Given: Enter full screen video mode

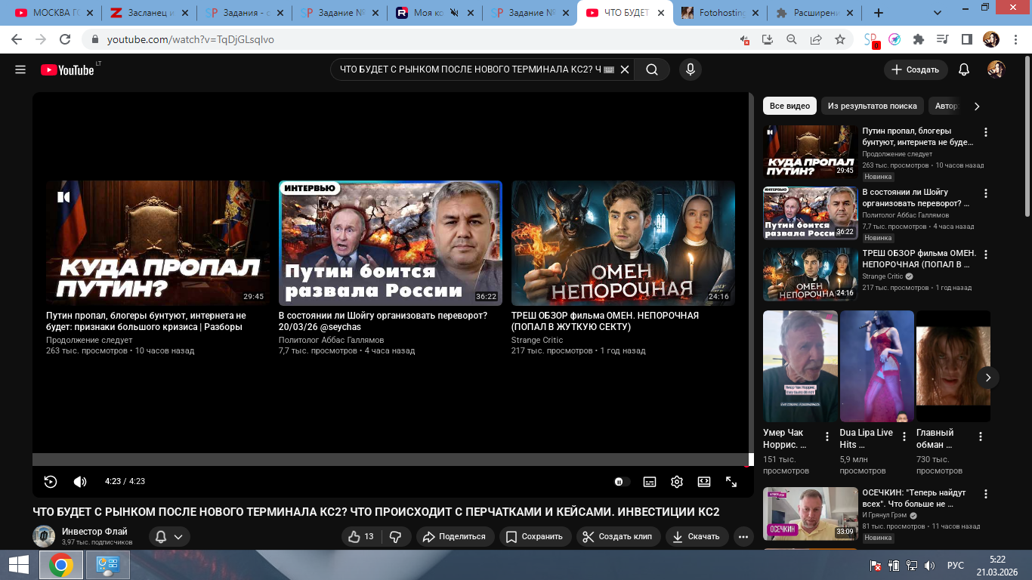Looking at the screenshot, I should (731, 482).
